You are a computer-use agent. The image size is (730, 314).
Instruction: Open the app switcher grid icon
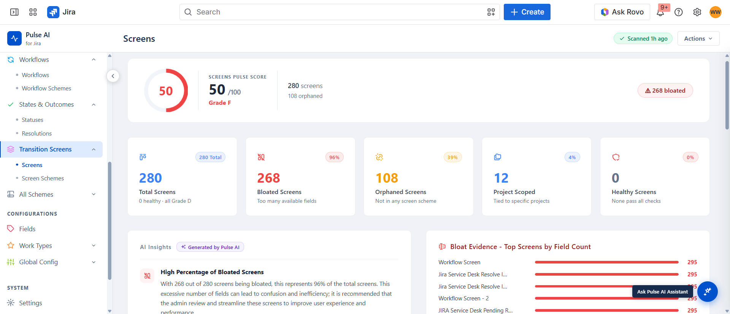pos(33,12)
